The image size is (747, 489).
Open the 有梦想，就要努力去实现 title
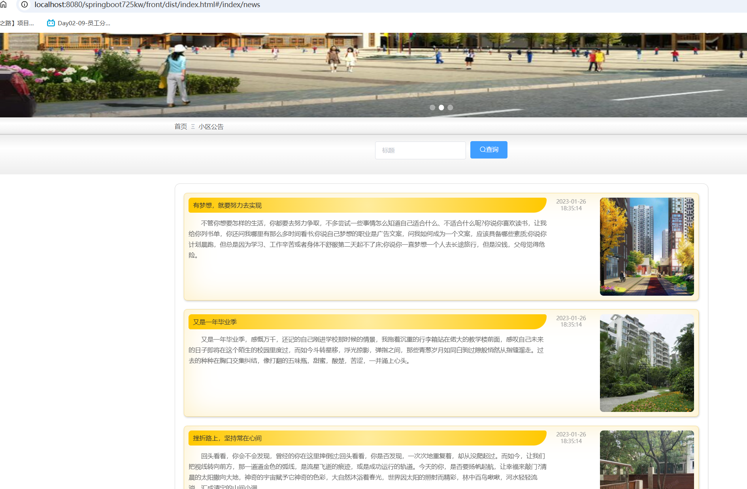[227, 205]
